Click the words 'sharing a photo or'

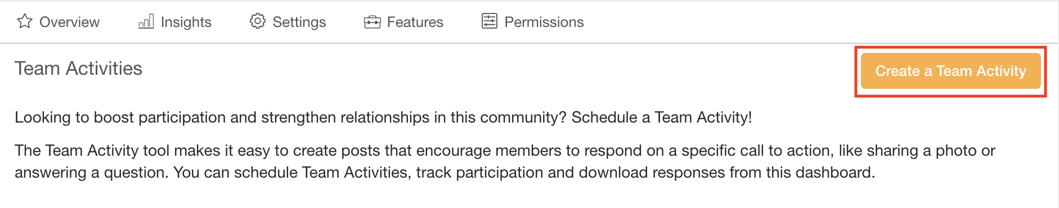pyautogui.click(x=931, y=151)
